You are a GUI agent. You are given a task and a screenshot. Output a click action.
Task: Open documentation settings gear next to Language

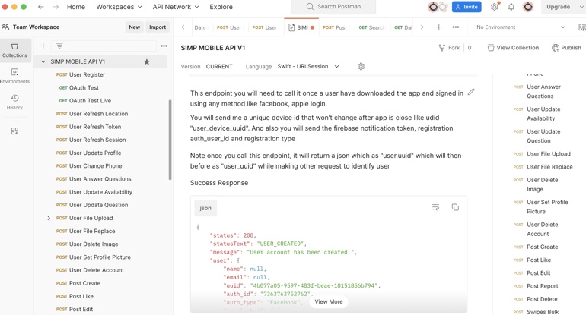pos(361,67)
